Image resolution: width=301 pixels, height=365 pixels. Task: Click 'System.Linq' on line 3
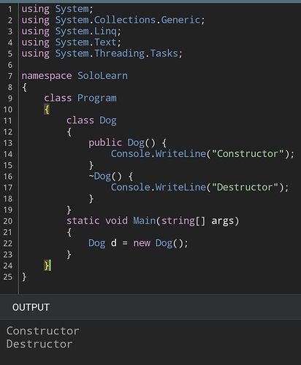85,31
